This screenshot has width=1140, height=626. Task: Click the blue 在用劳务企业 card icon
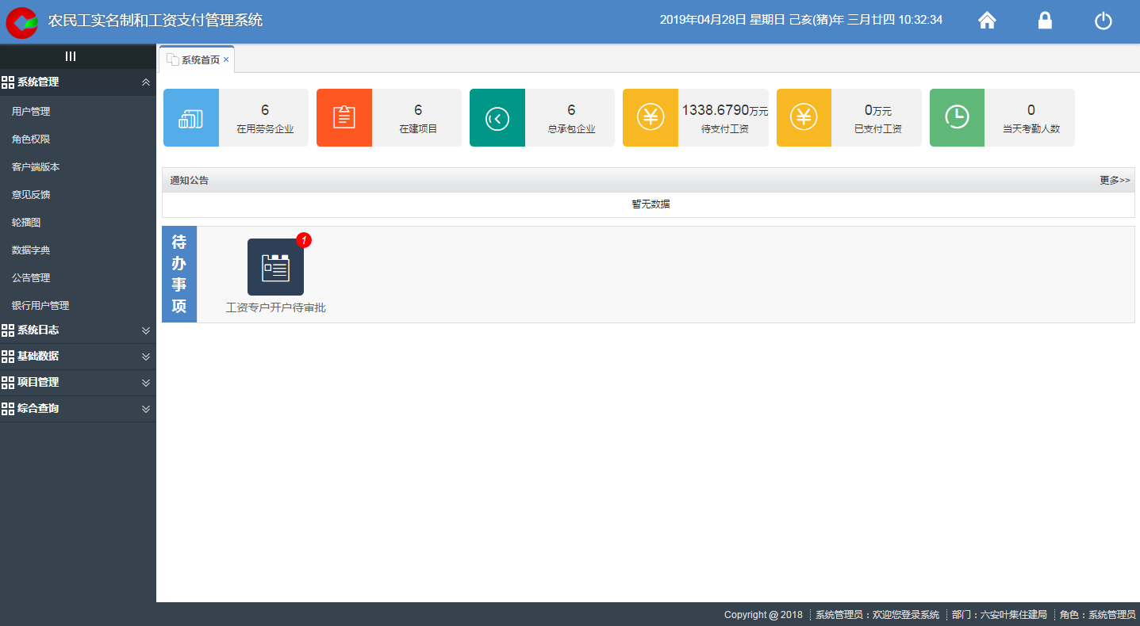click(191, 118)
